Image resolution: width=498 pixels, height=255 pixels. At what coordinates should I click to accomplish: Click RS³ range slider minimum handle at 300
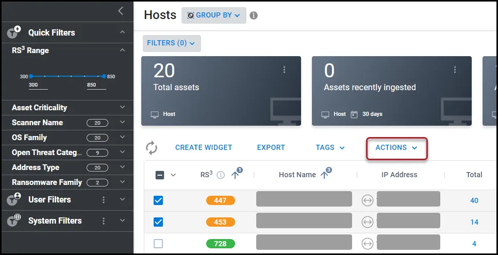[31, 76]
